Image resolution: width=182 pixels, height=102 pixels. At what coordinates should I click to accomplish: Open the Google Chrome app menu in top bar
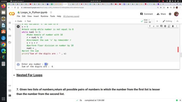17,1
